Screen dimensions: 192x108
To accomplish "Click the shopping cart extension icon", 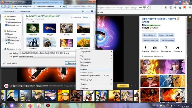I will click(180, 7).
